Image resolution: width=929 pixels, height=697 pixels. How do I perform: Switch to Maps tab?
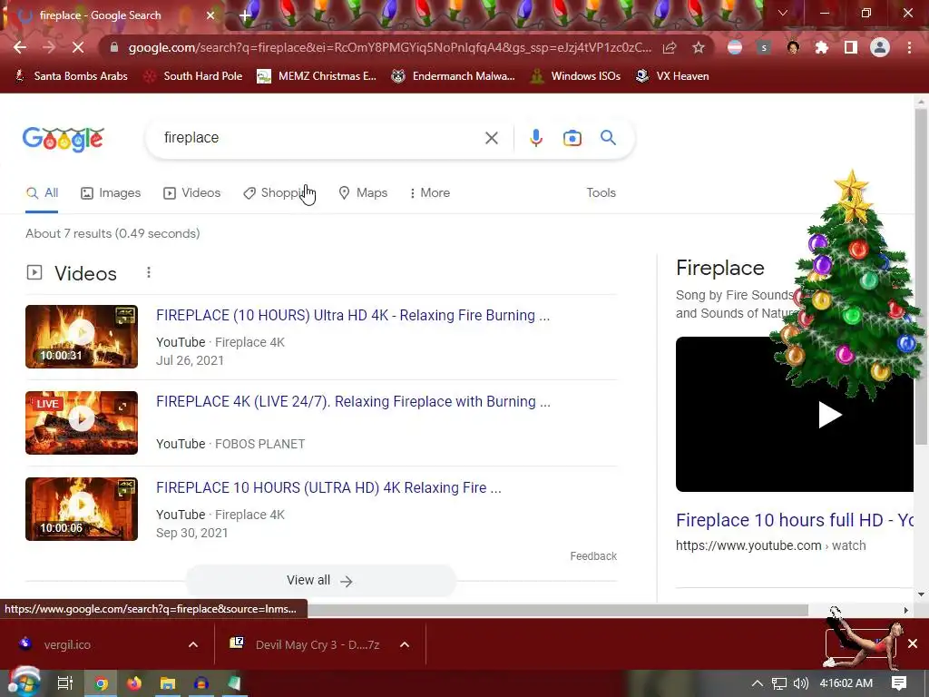[363, 193]
